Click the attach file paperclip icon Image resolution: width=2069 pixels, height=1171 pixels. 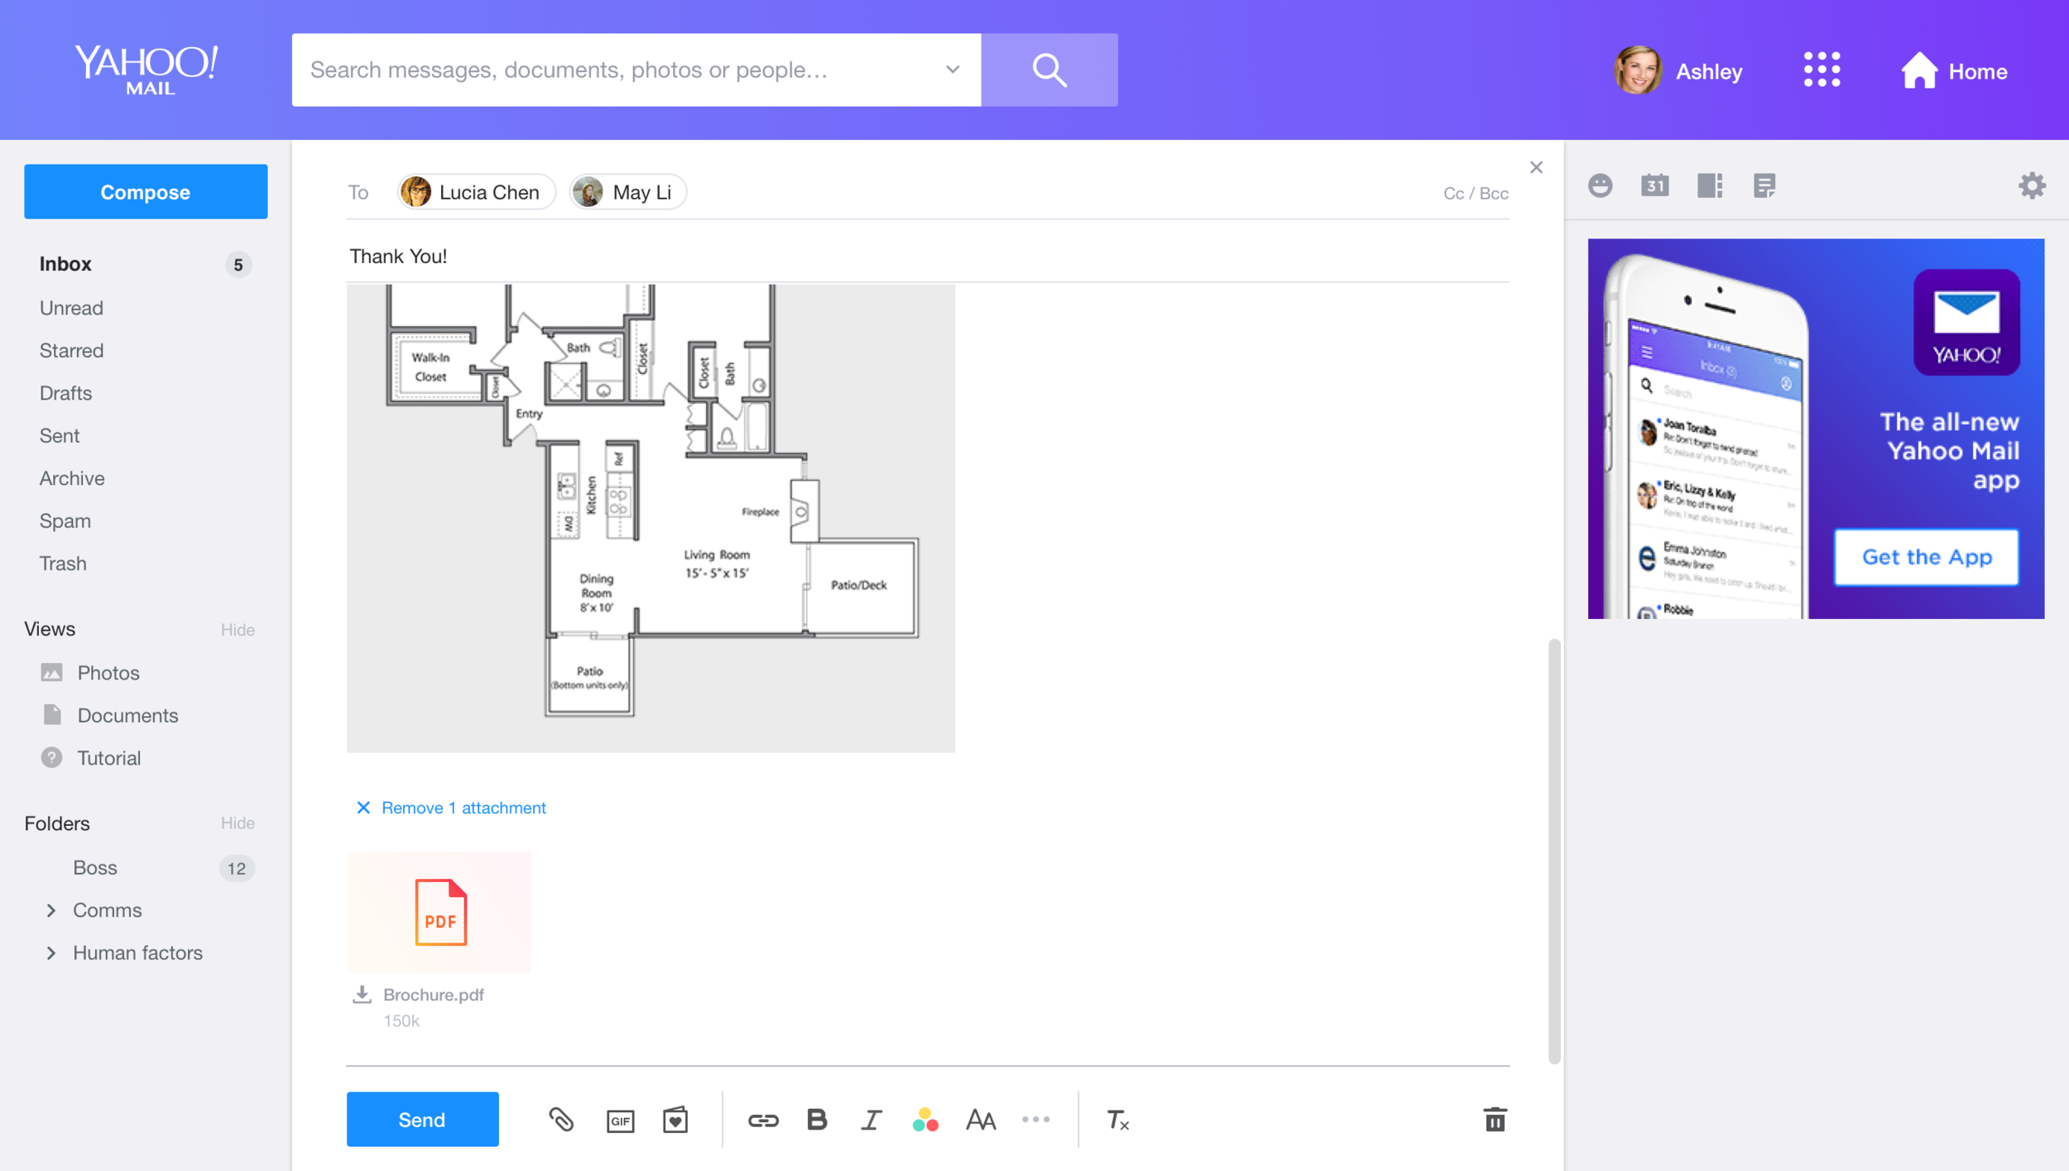click(x=561, y=1120)
